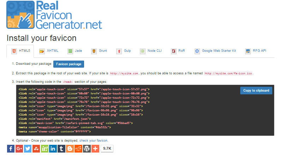Click the <head> code tag text

(x=68, y=82)
